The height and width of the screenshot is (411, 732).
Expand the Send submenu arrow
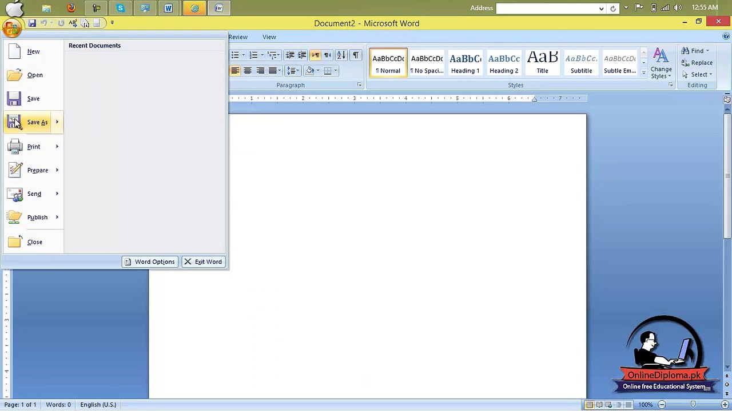[57, 194]
